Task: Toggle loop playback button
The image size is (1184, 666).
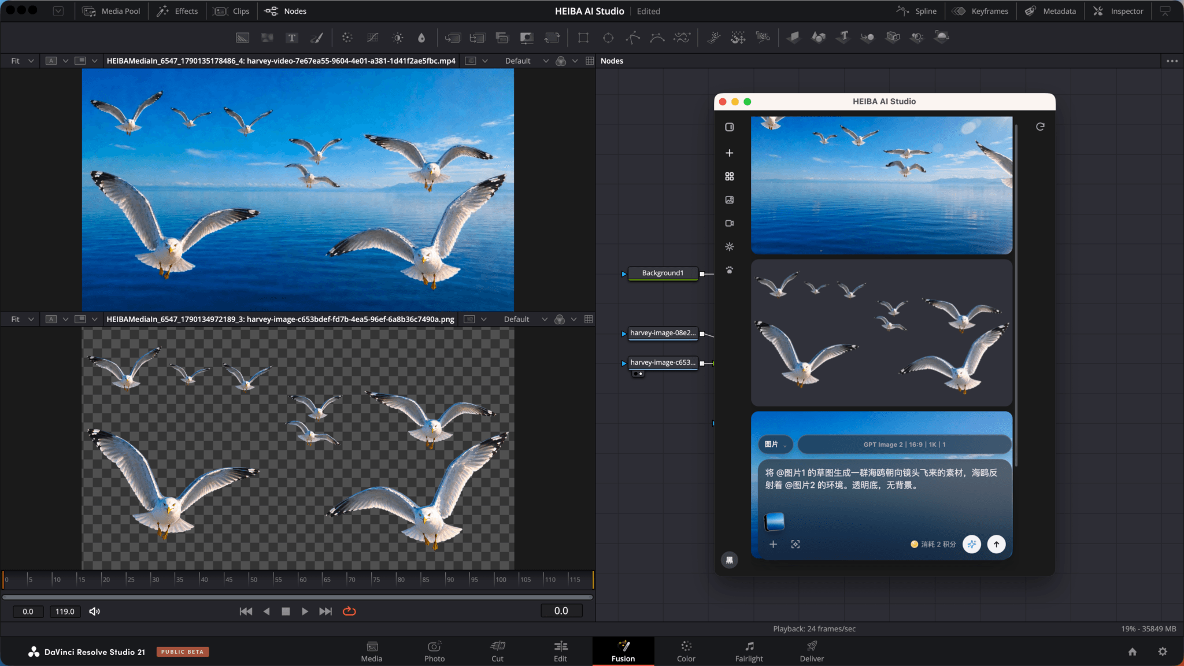Action: coord(349,611)
